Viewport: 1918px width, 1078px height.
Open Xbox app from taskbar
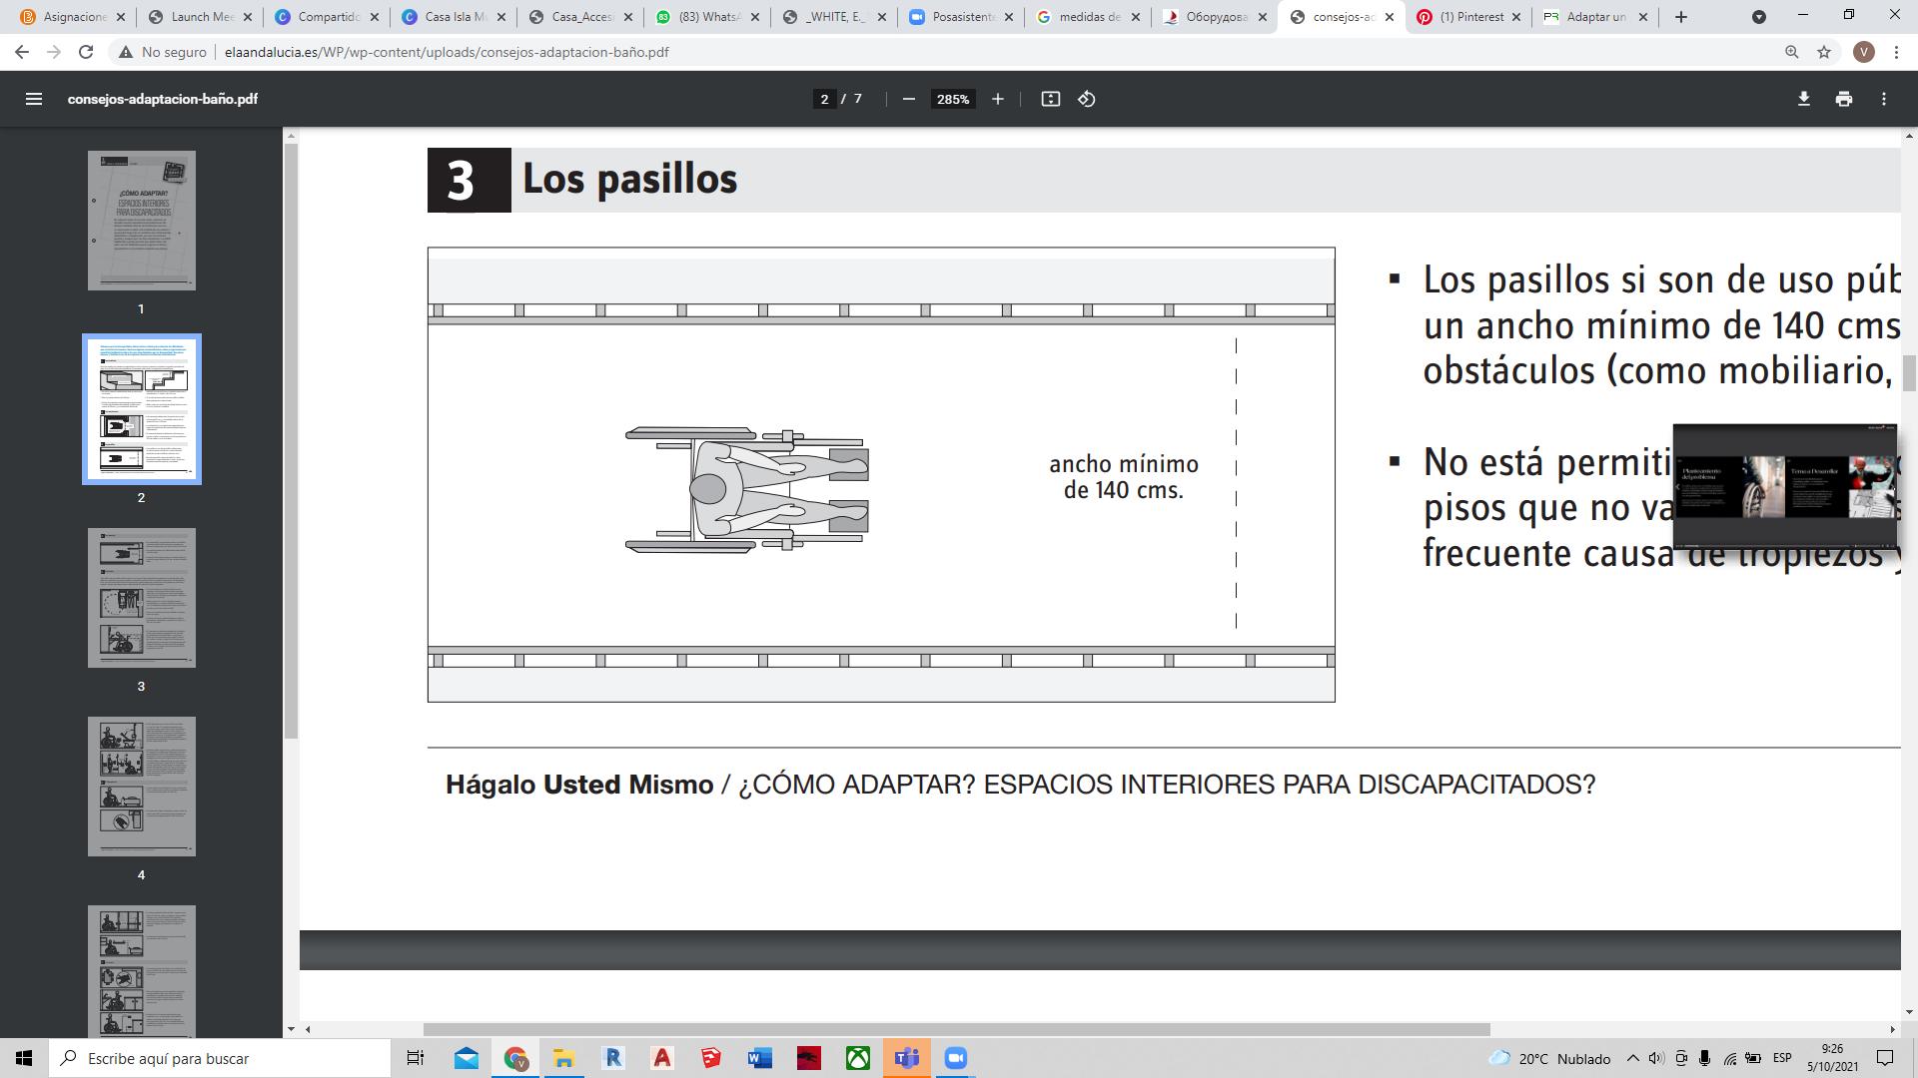[x=858, y=1058]
